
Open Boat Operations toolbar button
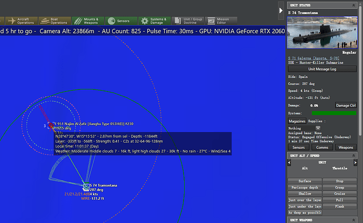coord(55,21)
